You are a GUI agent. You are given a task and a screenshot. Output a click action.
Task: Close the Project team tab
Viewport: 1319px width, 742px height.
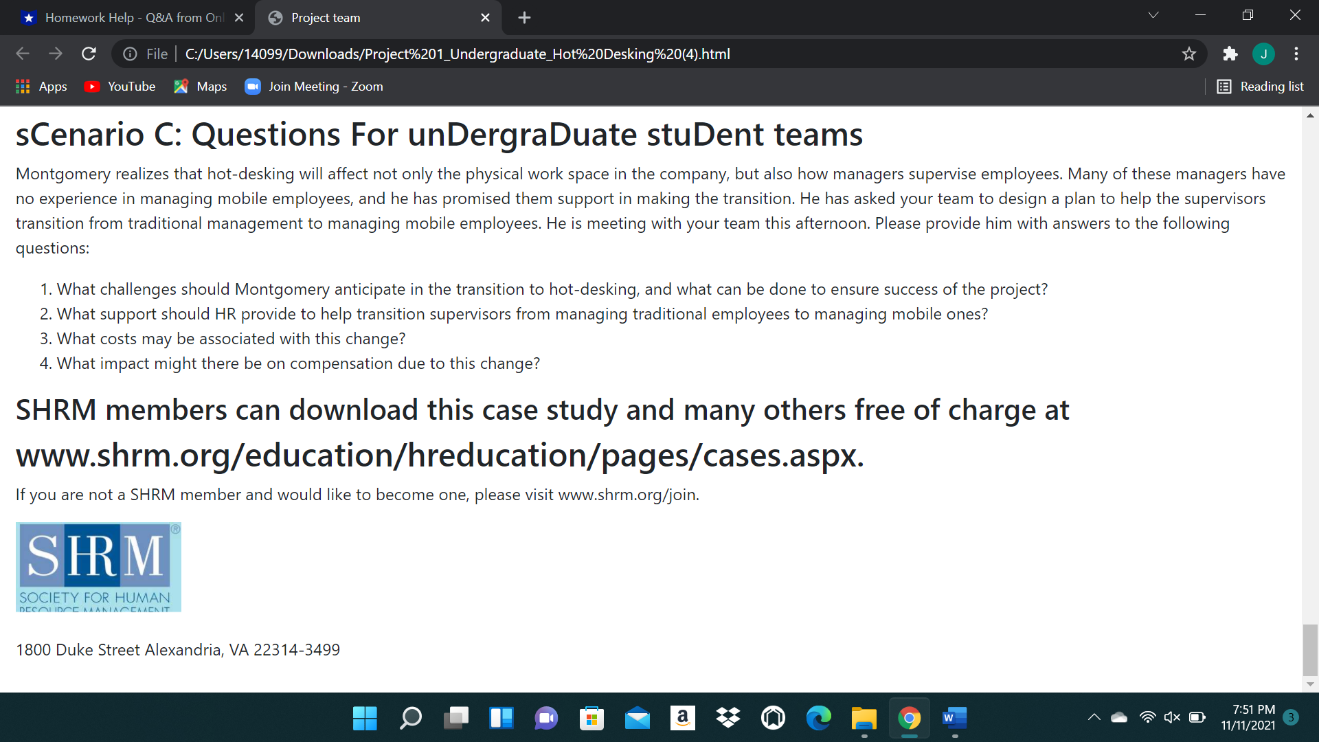click(x=485, y=18)
